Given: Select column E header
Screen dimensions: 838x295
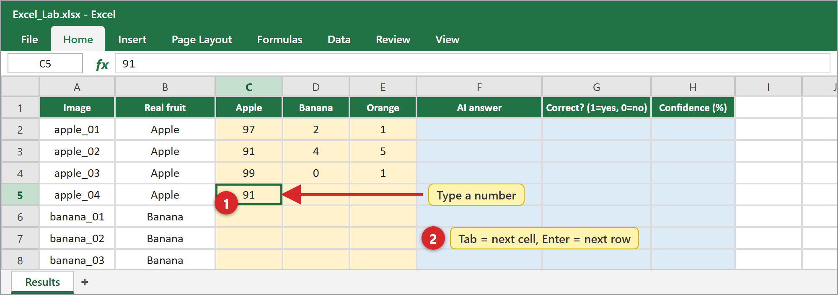Looking at the screenshot, I should [x=383, y=87].
